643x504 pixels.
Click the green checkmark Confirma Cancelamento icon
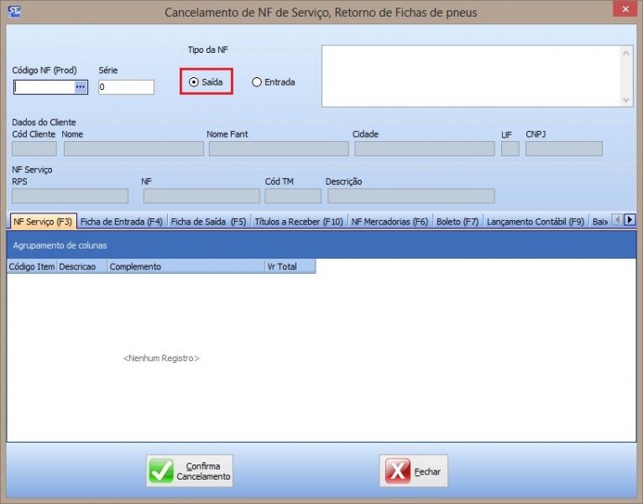coord(161,471)
